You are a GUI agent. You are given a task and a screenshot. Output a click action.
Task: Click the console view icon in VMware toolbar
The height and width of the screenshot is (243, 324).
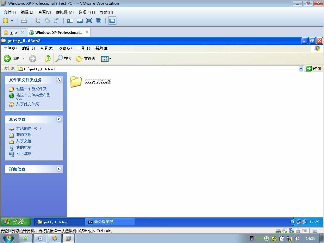coord(112,21)
